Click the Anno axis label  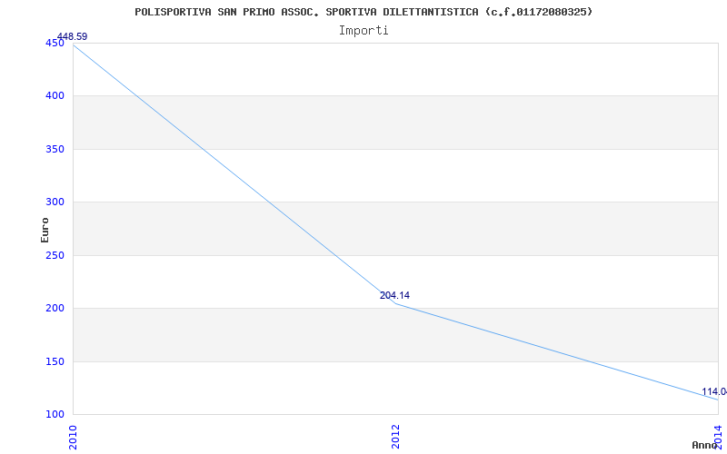pyautogui.click(x=704, y=445)
